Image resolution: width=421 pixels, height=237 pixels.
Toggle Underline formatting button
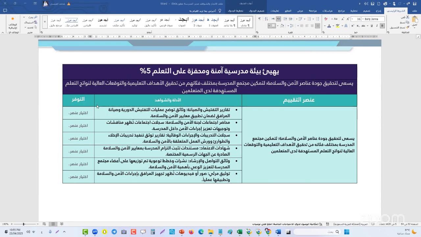(x=372, y=26)
